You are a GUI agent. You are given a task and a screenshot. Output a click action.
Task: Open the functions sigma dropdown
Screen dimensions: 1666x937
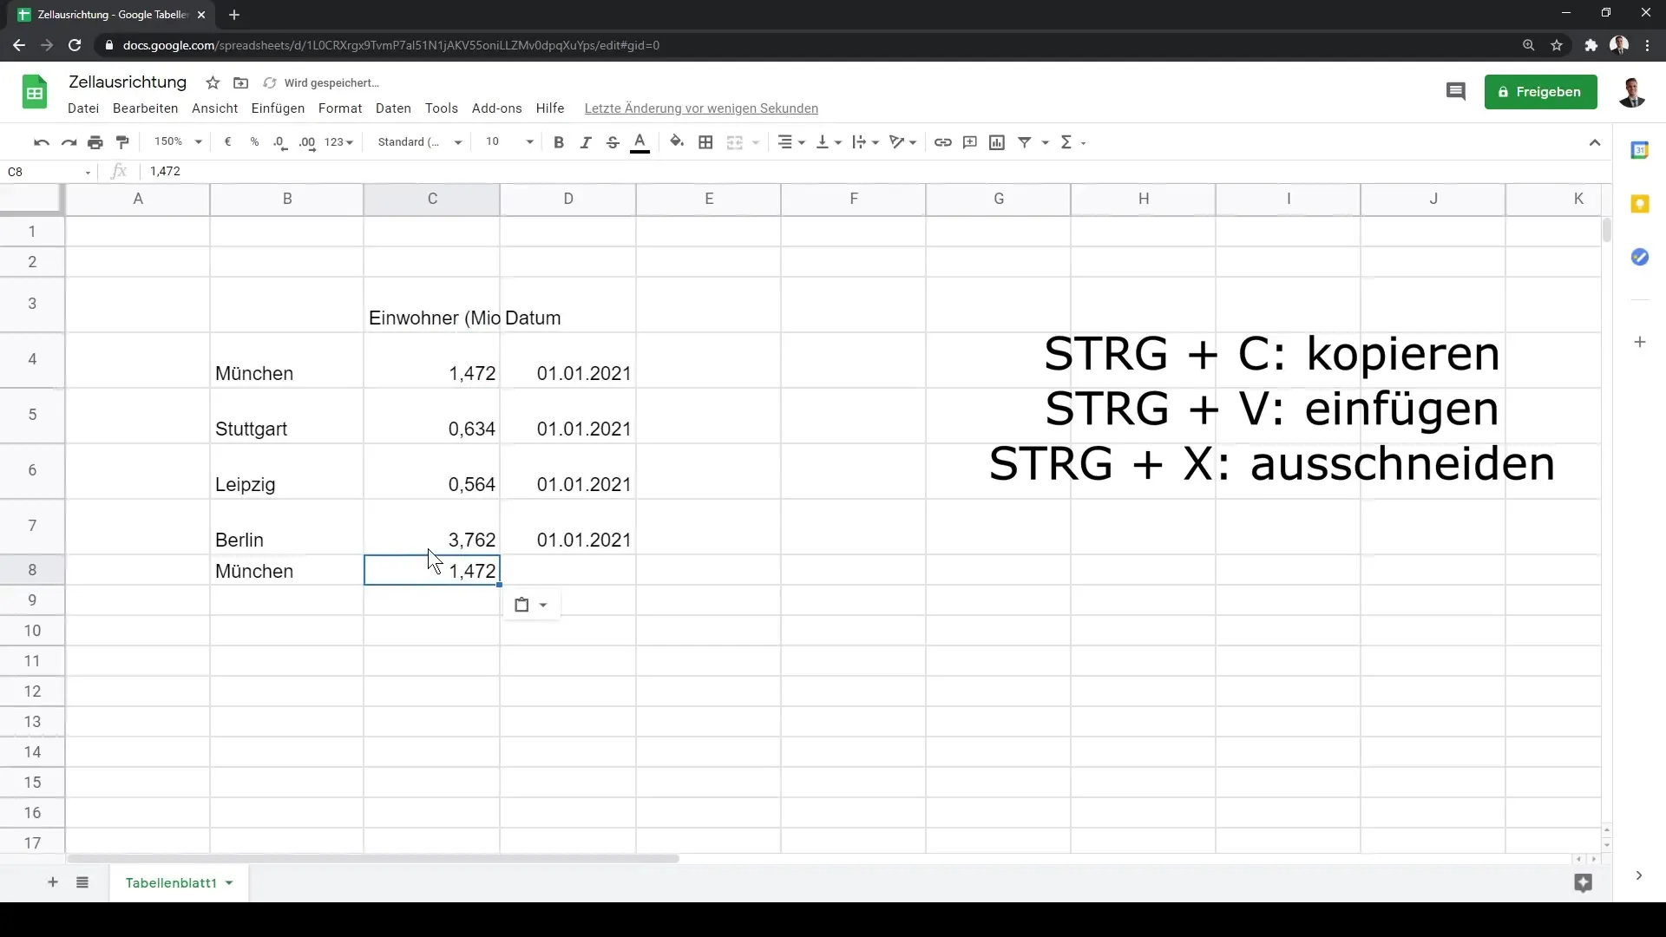1072,142
